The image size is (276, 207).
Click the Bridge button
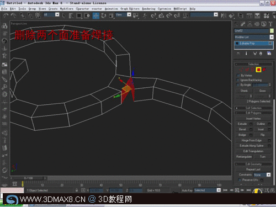tap(242, 135)
